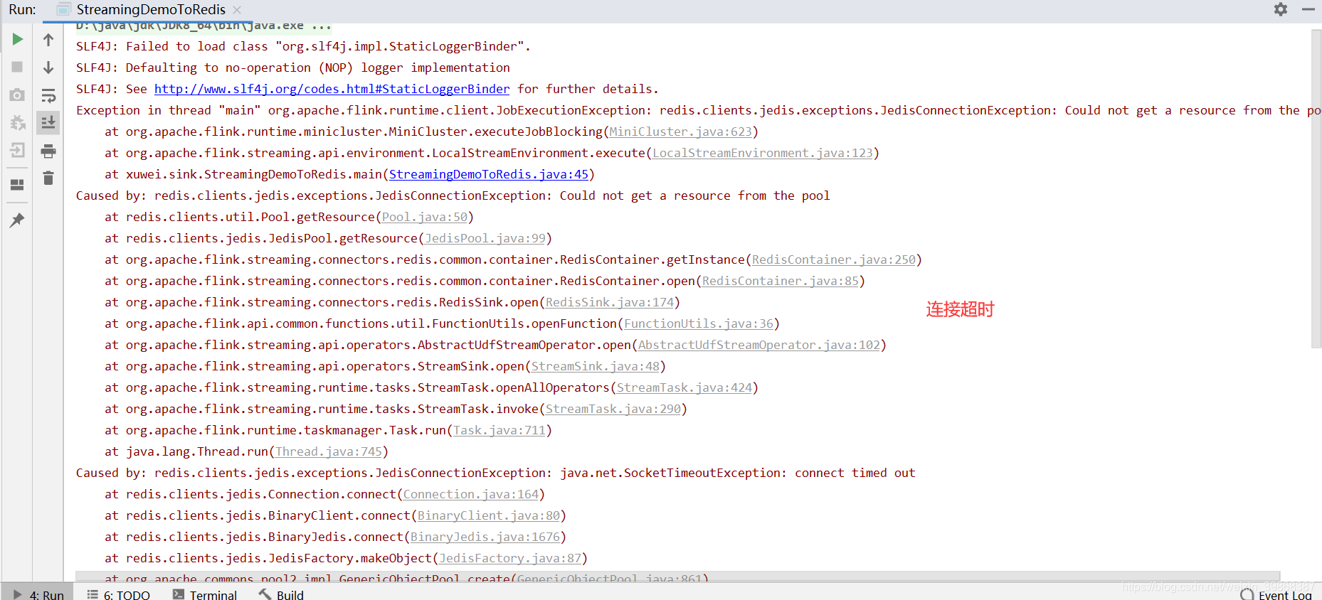Open the Build tool window
1322x600 pixels.
(281, 594)
